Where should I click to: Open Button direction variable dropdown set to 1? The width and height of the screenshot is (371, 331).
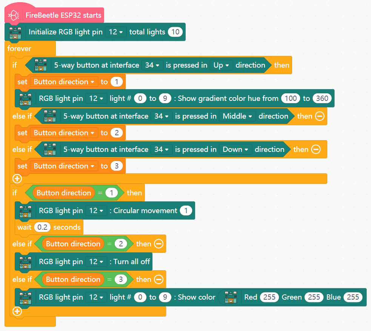pyautogui.click(x=64, y=82)
